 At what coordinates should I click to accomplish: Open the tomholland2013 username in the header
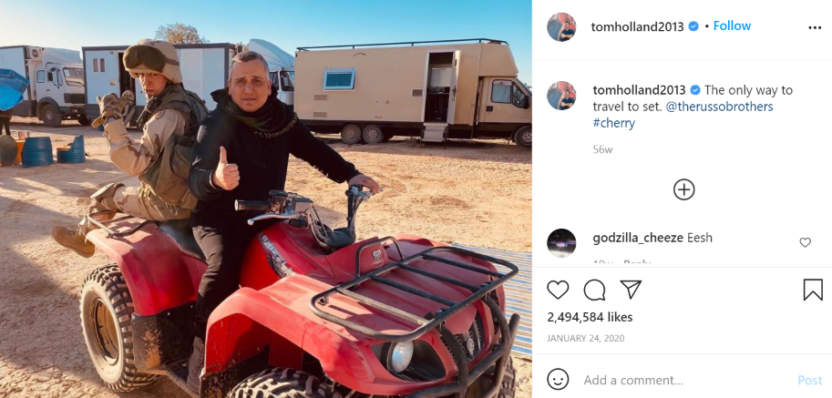point(637,26)
